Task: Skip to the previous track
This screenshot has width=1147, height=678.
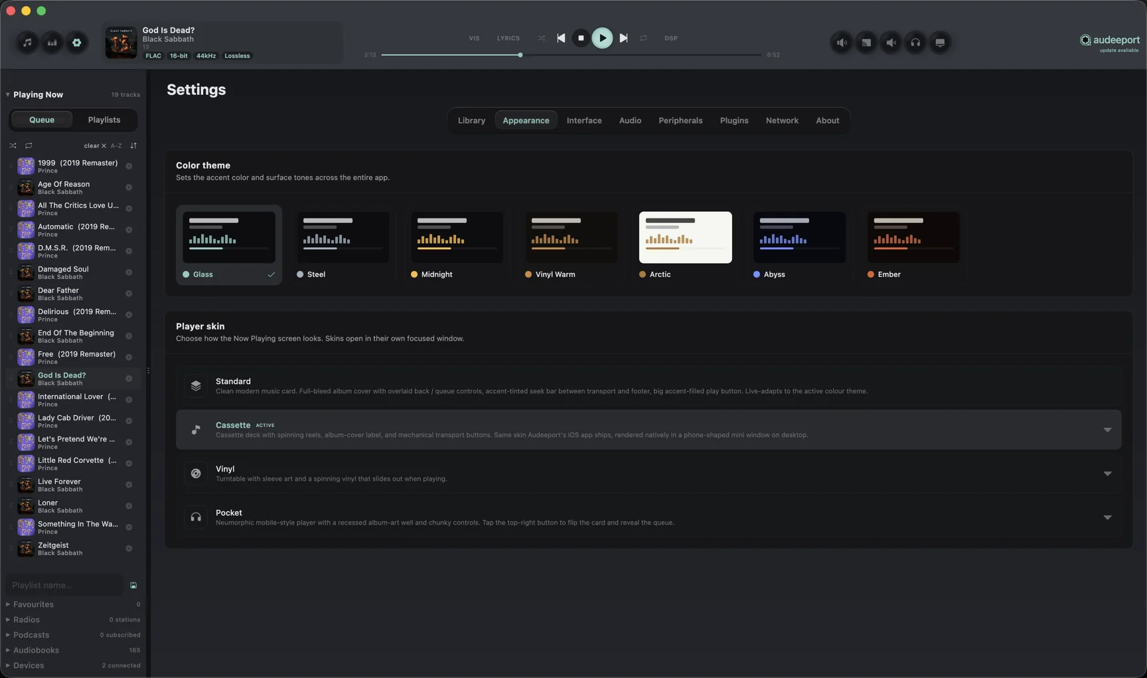Action: click(561, 38)
